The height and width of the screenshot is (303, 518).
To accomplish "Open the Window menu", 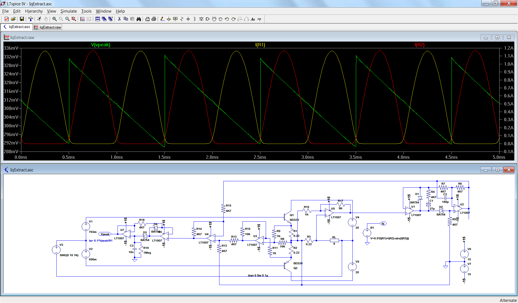I will [x=104, y=11].
